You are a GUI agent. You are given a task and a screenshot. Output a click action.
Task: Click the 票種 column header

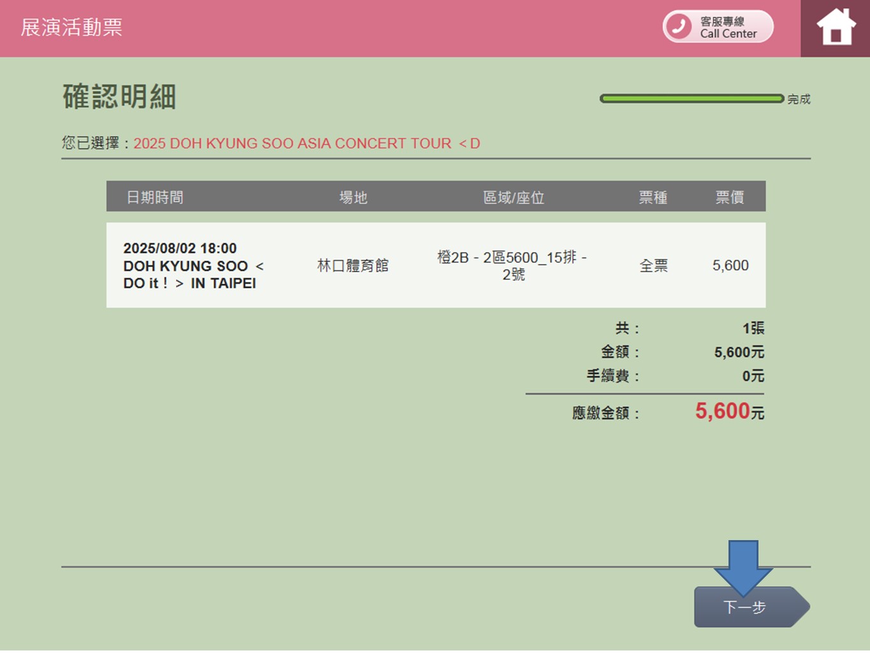(653, 197)
